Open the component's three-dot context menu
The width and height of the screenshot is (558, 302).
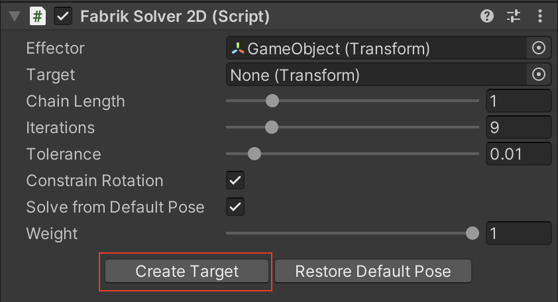click(539, 17)
